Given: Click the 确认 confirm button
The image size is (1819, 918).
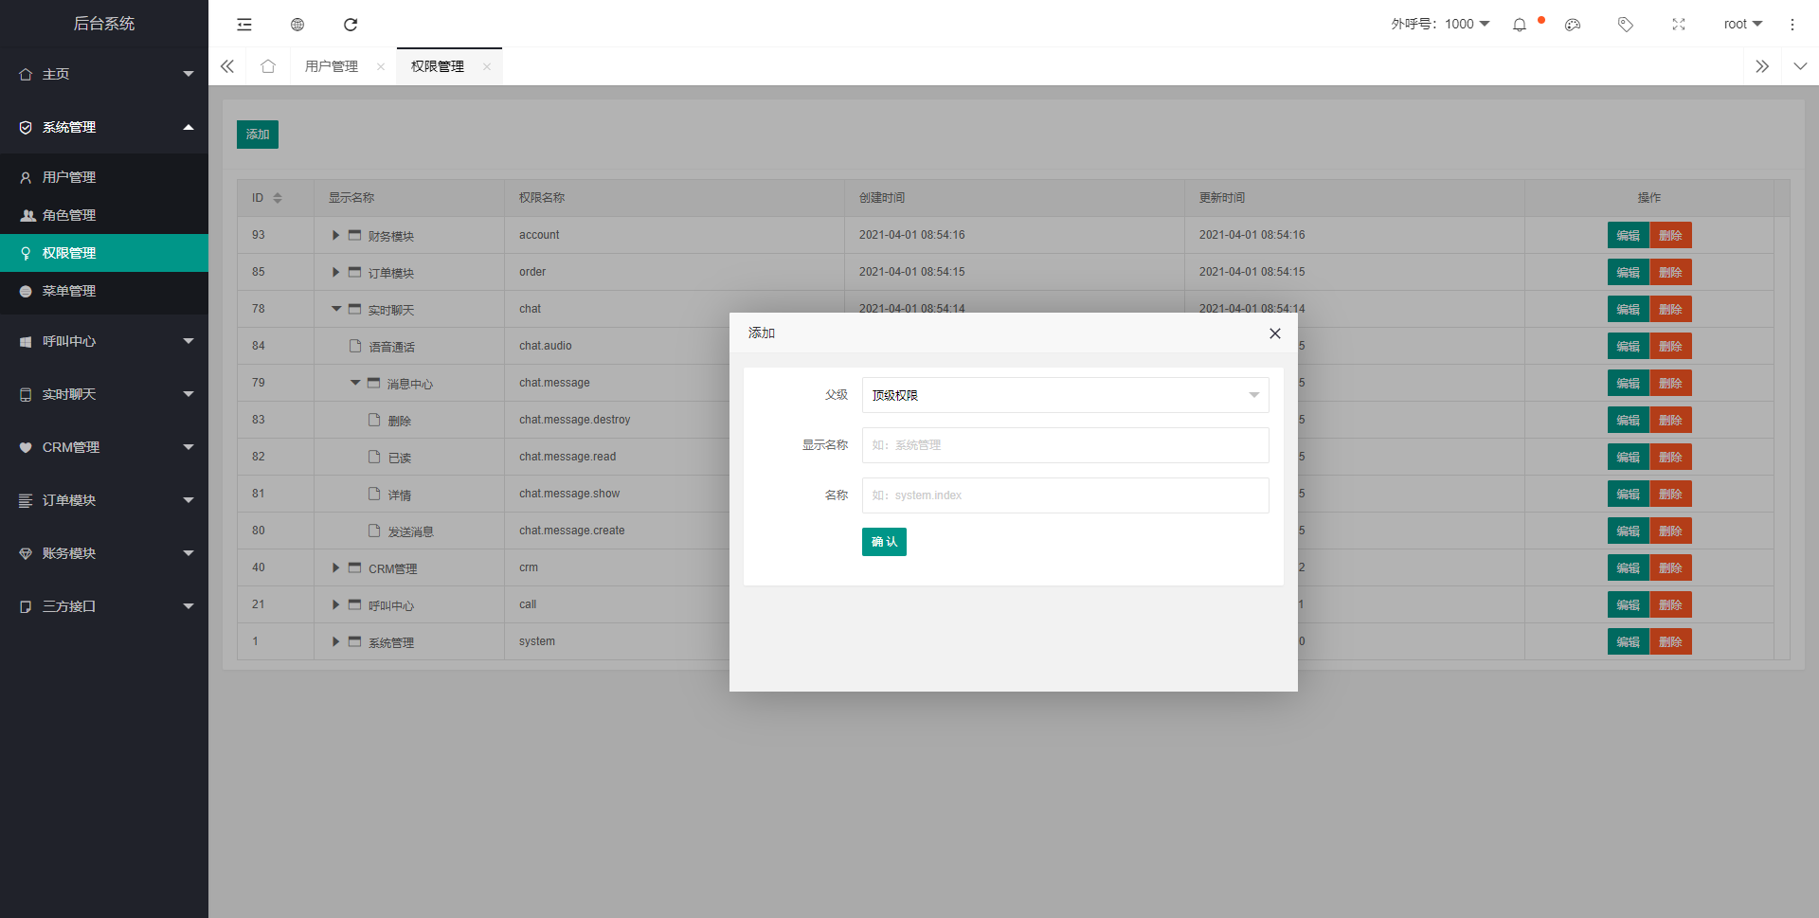Looking at the screenshot, I should coord(884,542).
